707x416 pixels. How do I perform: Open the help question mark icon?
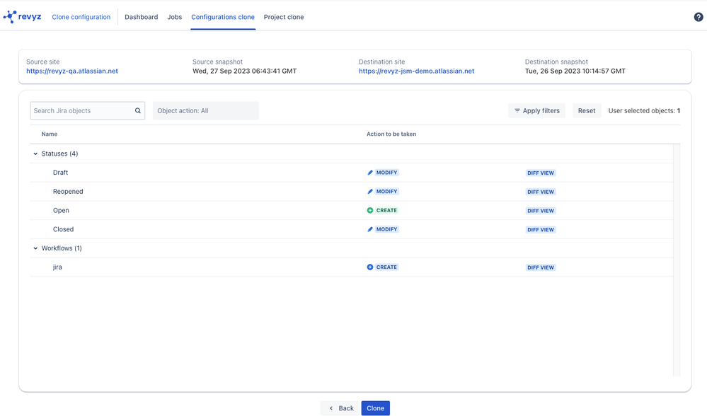[698, 17]
